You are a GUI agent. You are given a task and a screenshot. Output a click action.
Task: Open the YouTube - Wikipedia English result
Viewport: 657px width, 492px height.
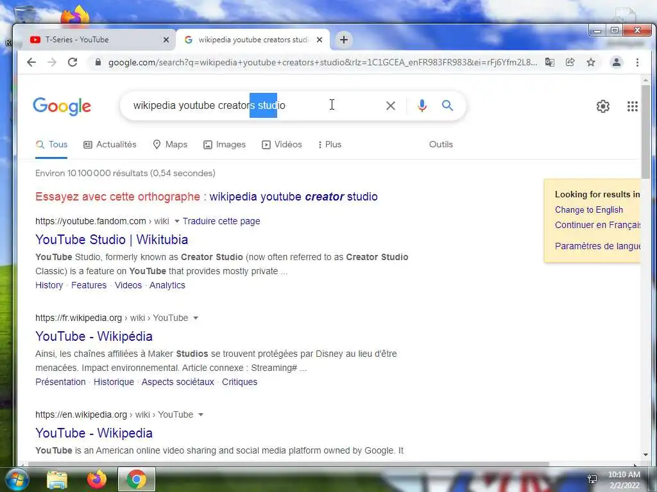[94, 433]
